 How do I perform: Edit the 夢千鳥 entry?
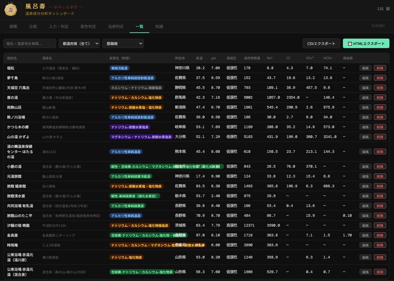pyautogui.click(x=366, y=78)
